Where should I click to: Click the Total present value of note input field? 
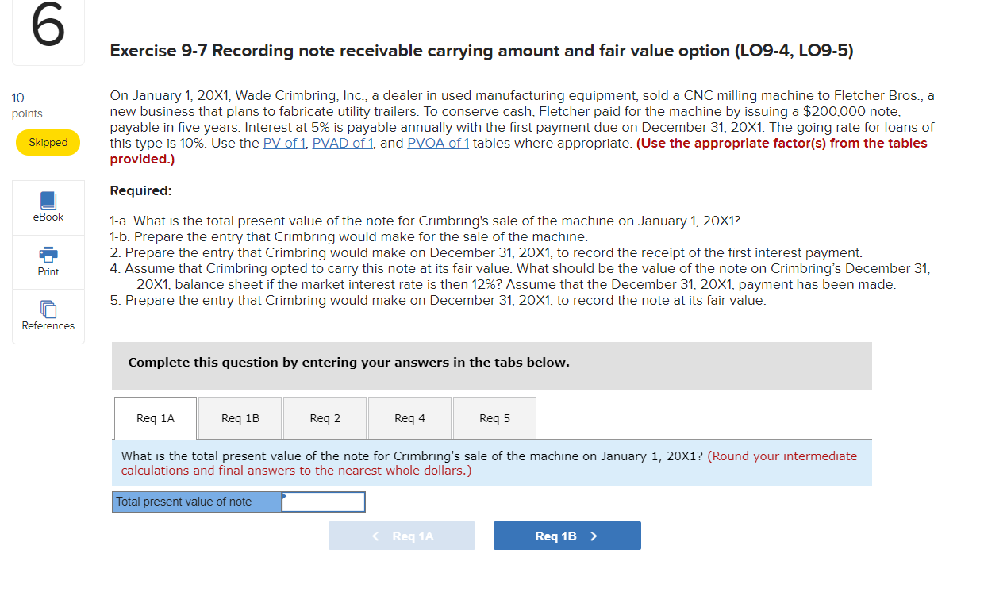(x=324, y=502)
